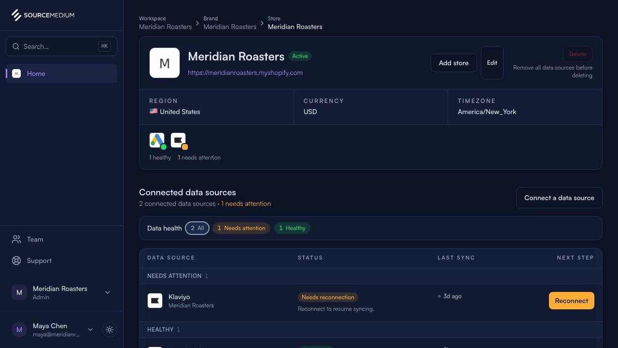Click the Support lifebuoy icon
This screenshot has height=348, width=618.
tap(16, 261)
